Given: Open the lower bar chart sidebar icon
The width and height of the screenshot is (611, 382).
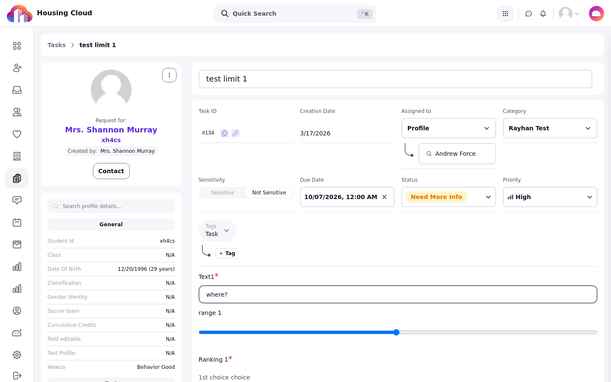Looking at the screenshot, I should [17, 289].
